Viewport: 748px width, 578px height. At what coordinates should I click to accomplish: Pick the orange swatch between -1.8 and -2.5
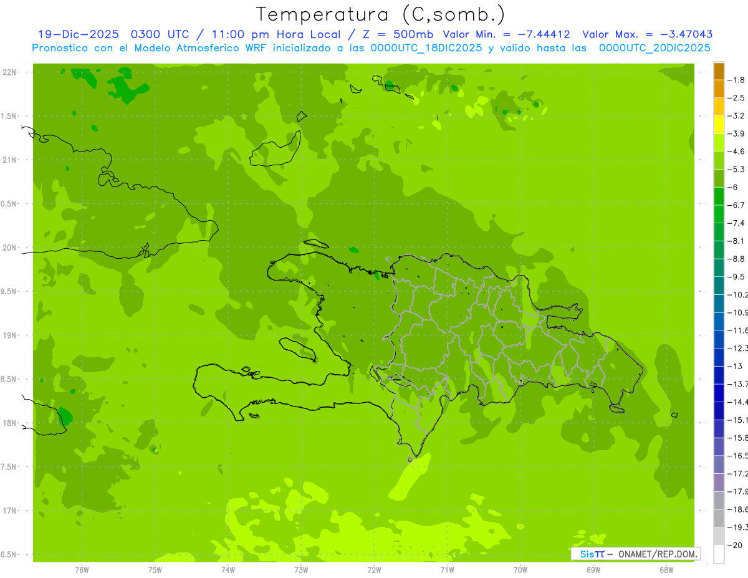pos(719,89)
